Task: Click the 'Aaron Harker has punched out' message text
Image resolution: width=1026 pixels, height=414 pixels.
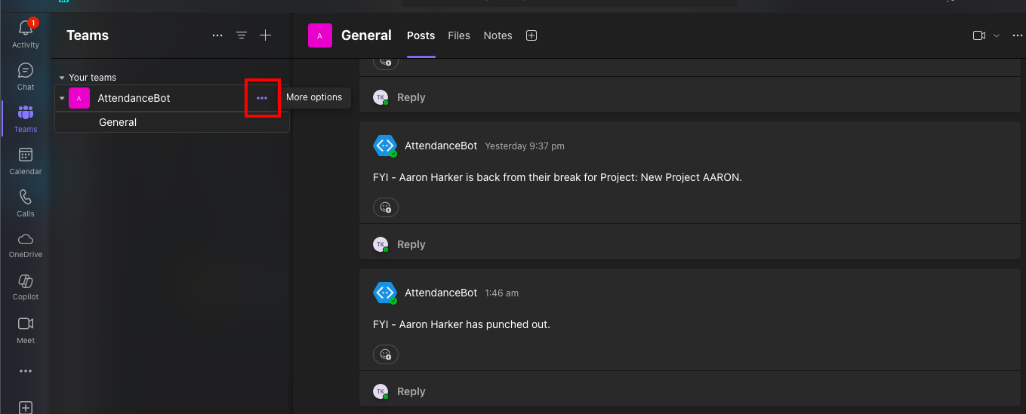Action: click(461, 324)
